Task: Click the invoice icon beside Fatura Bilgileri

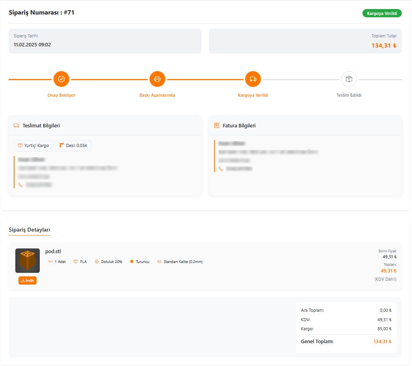Action: (216, 126)
